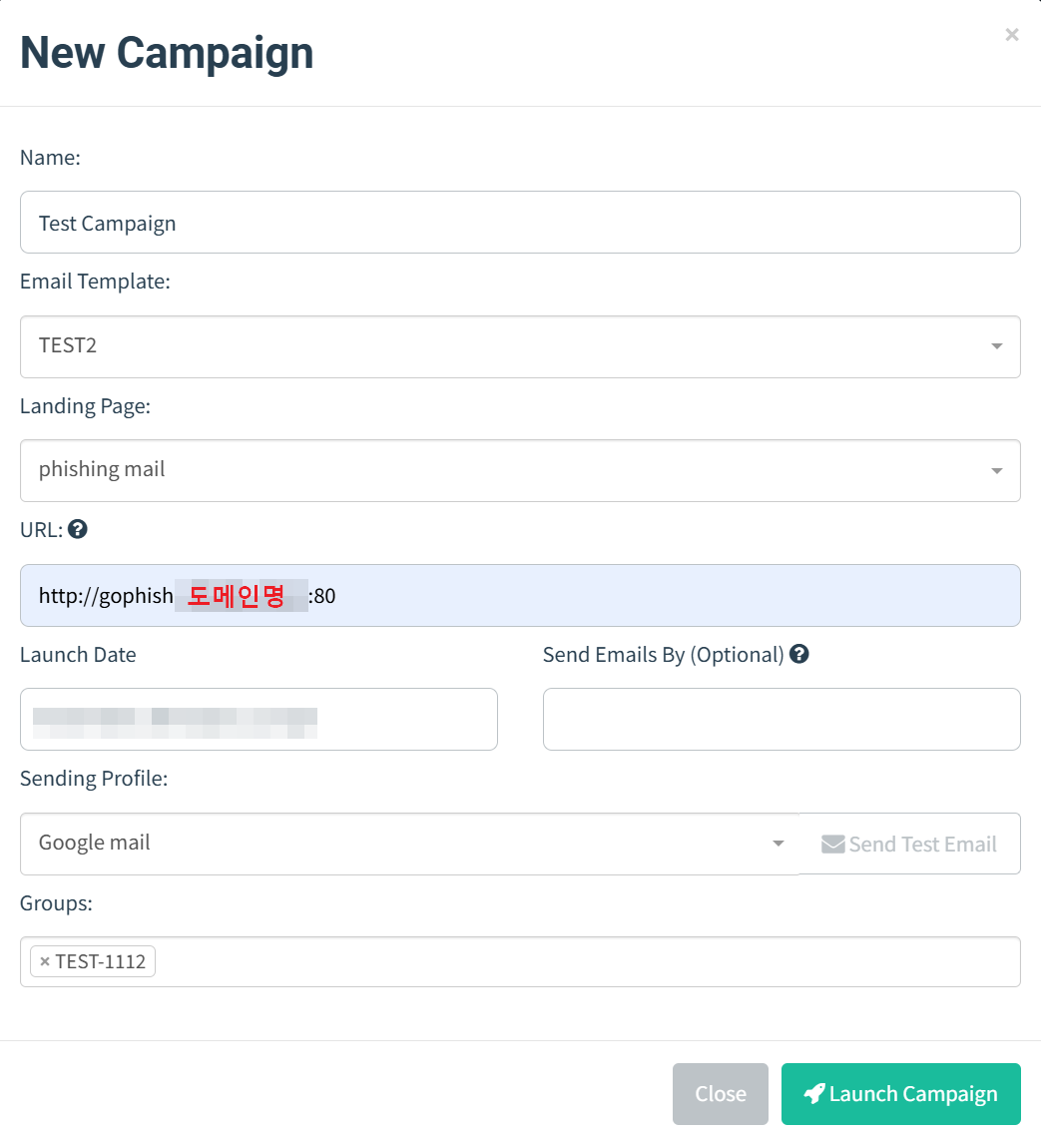Open the Email Template dropdown
Image resolution: width=1041 pixels, height=1143 pixels.
[x=520, y=346]
